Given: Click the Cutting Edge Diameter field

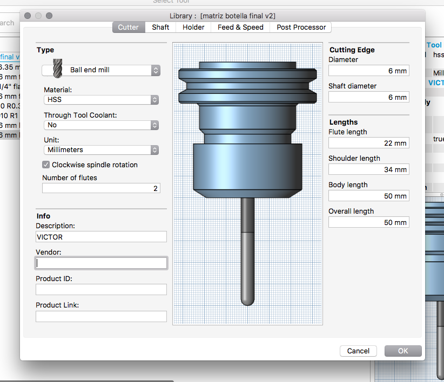Looking at the screenshot, I should pos(369,71).
